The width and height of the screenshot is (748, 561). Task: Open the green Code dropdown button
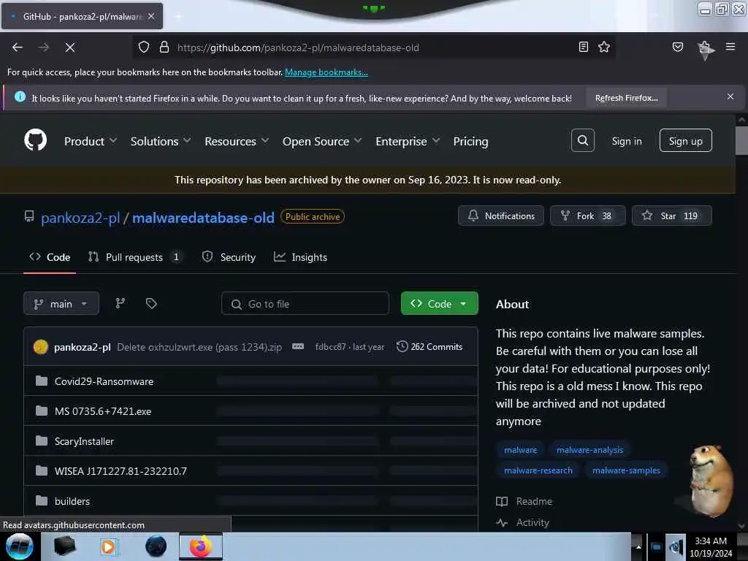click(x=439, y=303)
